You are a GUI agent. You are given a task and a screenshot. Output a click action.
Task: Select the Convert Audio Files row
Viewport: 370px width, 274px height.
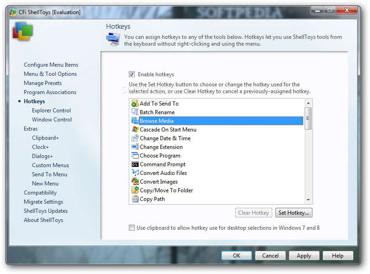coord(217,173)
